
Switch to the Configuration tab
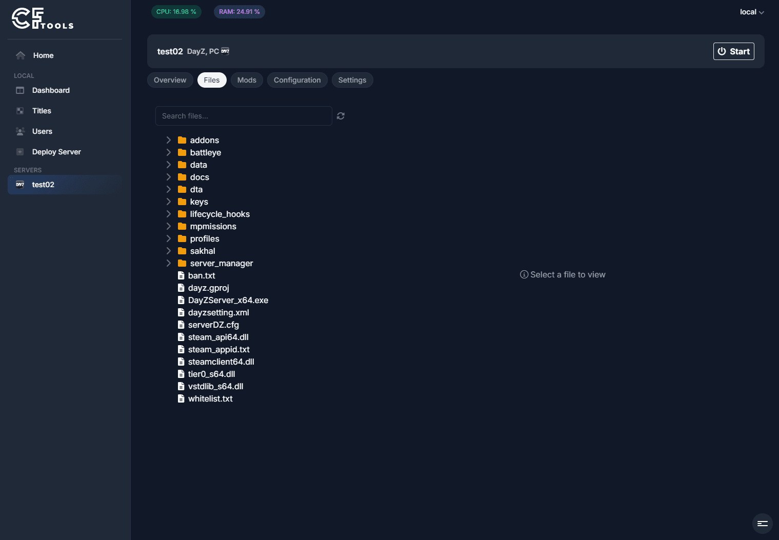pyautogui.click(x=297, y=80)
